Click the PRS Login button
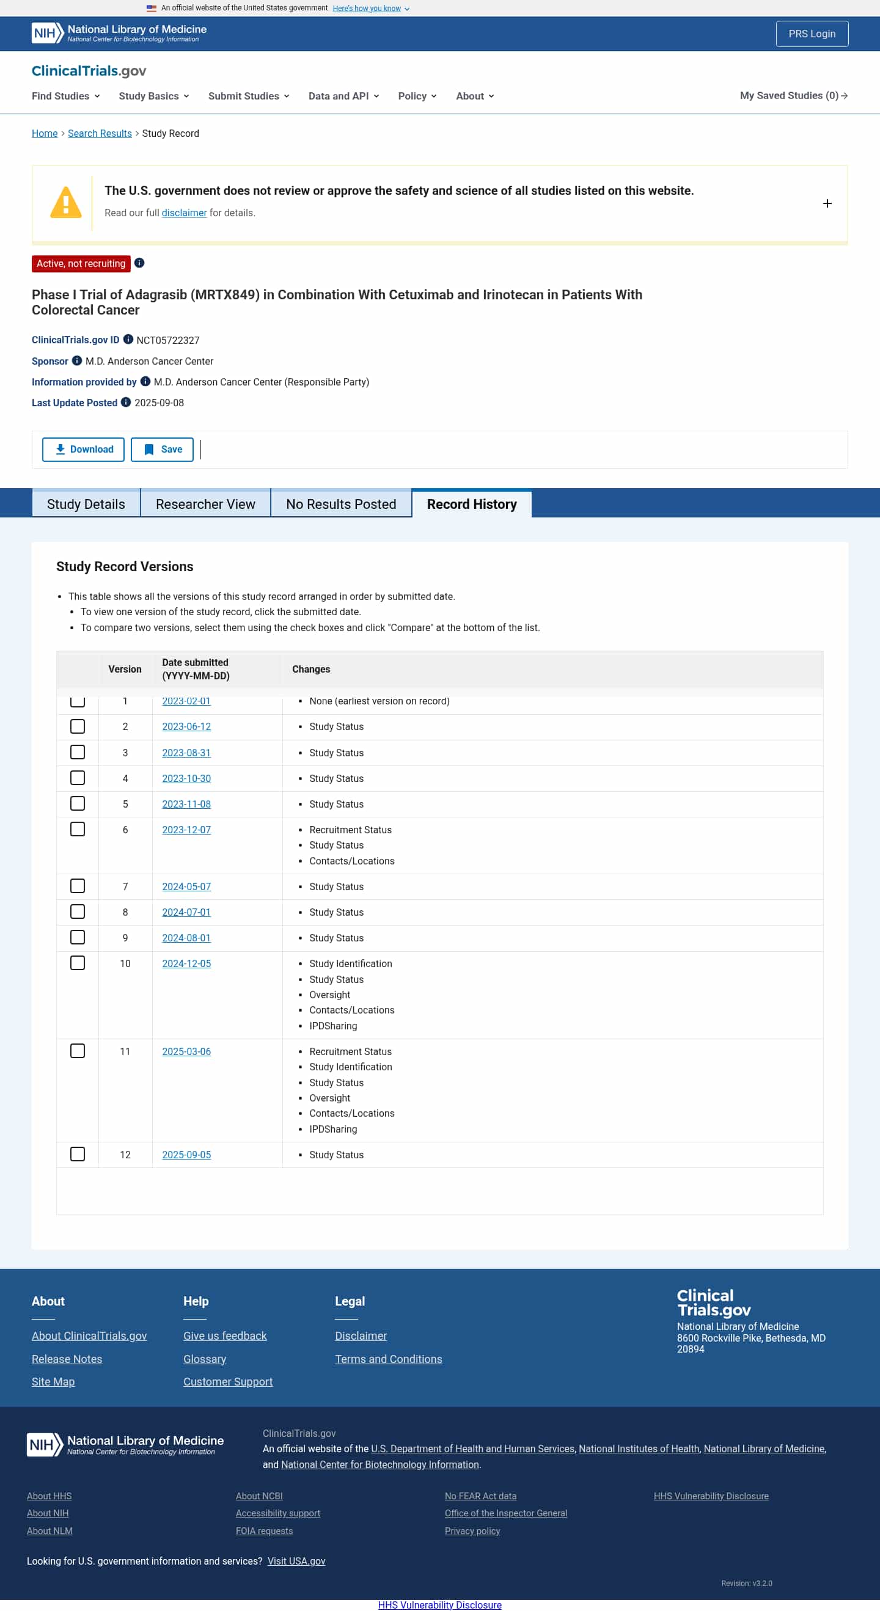Viewport: 880px width, 1611px height. pos(812,34)
